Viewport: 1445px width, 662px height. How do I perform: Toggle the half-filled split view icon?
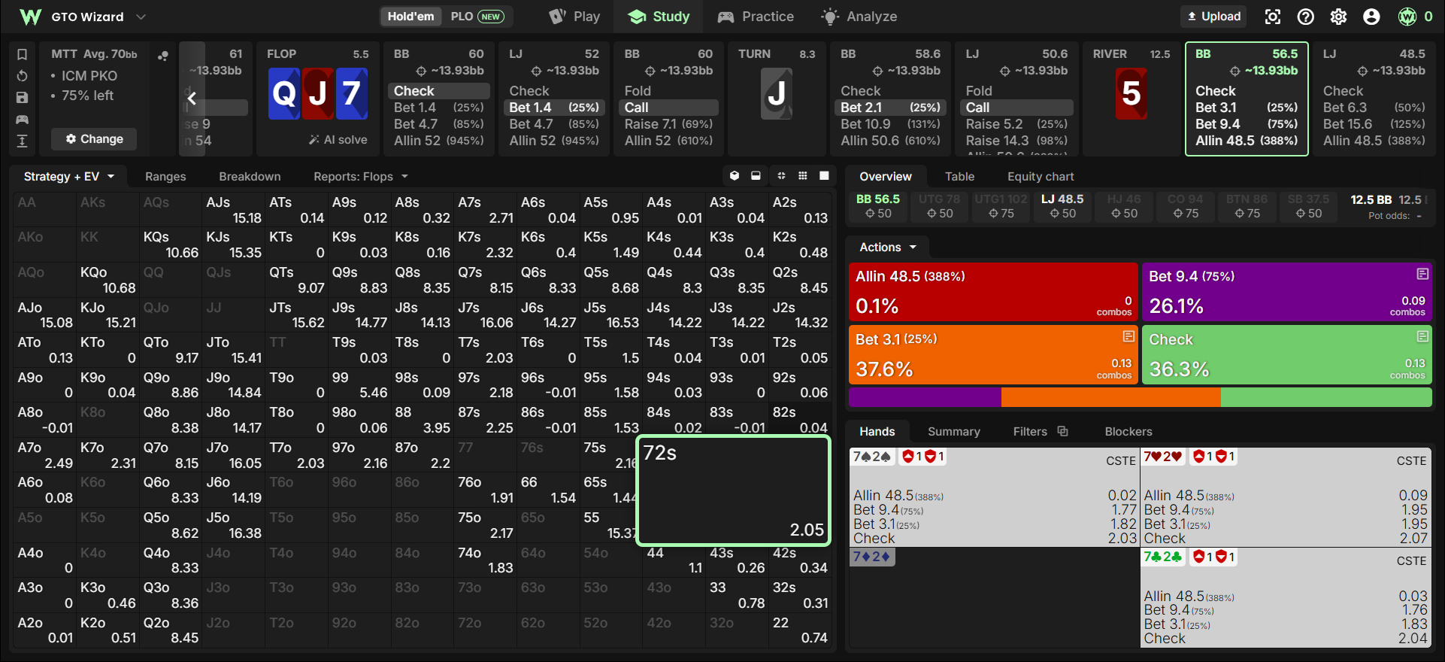[756, 175]
